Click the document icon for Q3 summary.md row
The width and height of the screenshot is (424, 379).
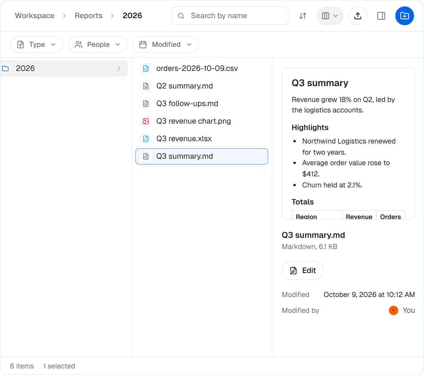[146, 156]
